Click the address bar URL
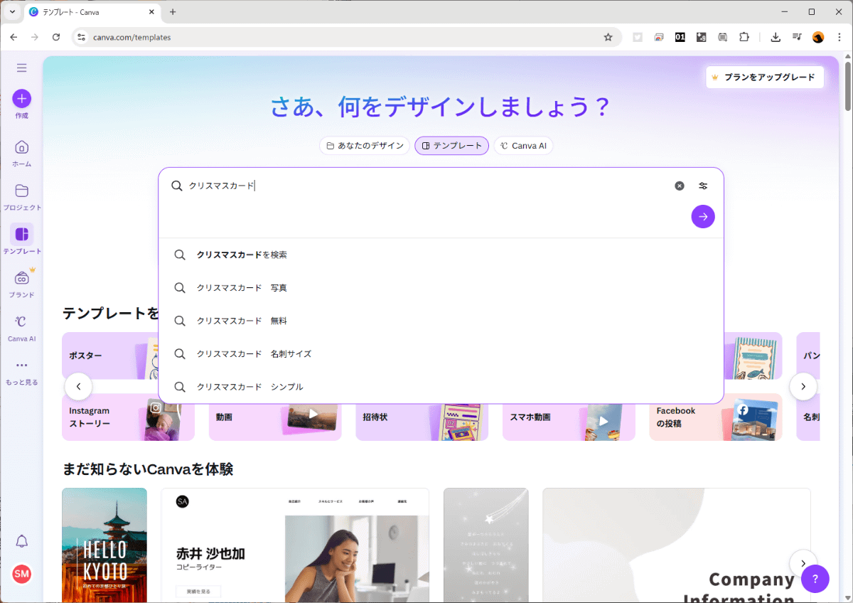This screenshot has height=603, width=853. coord(132,37)
